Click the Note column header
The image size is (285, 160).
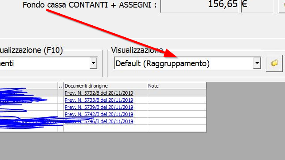[x=177, y=86]
